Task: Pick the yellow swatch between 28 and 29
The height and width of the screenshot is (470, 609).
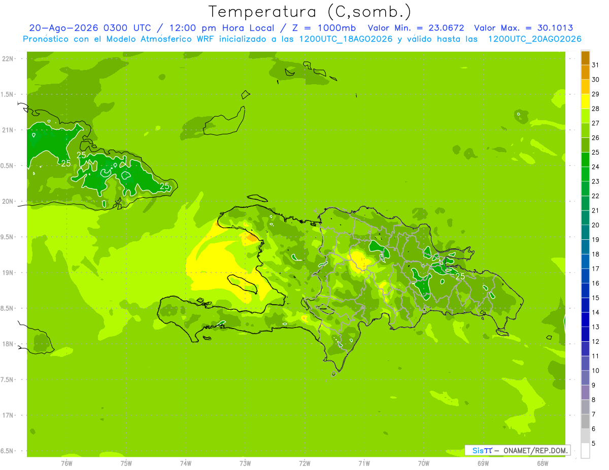Action: pos(585,101)
